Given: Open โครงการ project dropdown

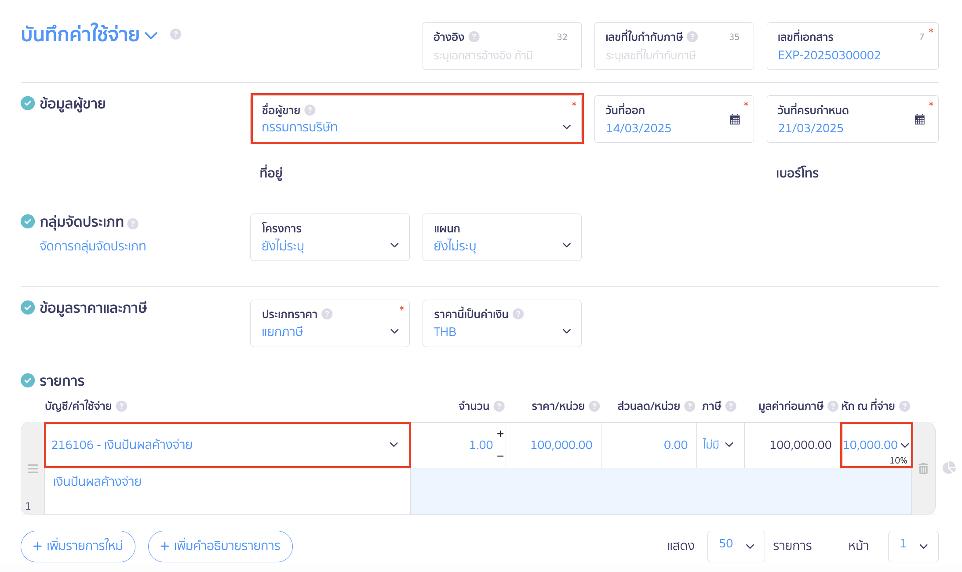Looking at the screenshot, I should (330, 237).
